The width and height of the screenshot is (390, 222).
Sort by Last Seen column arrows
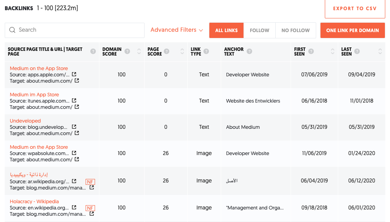click(x=380, y=51)
